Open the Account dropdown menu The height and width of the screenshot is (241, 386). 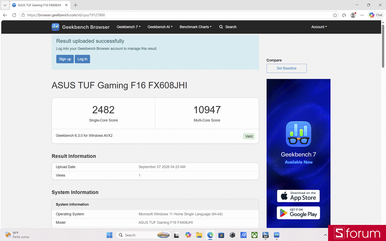point(319,27)
